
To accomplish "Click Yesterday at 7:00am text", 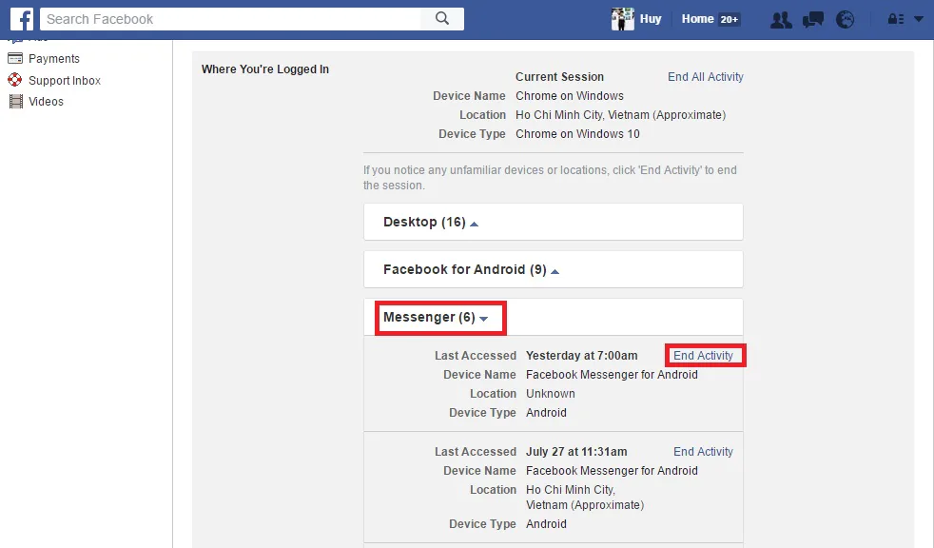I will click(x=581, y=356).
